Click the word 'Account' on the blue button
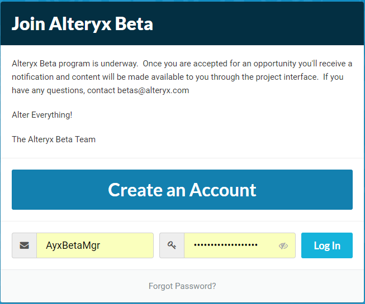The image size is (365, 304). click(x=222, y=190)
